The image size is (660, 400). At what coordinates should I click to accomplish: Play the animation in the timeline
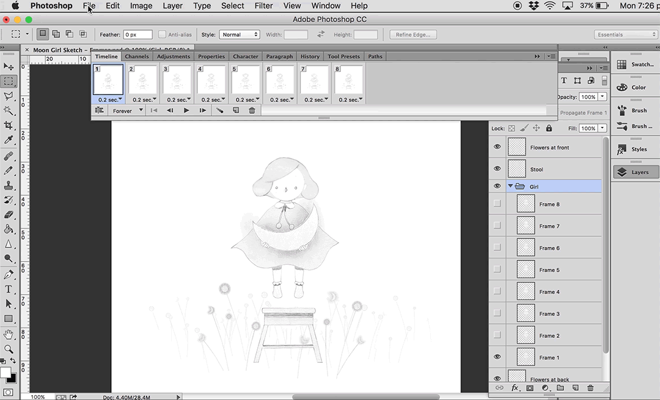pyautogui.click(x=186, y=110)
